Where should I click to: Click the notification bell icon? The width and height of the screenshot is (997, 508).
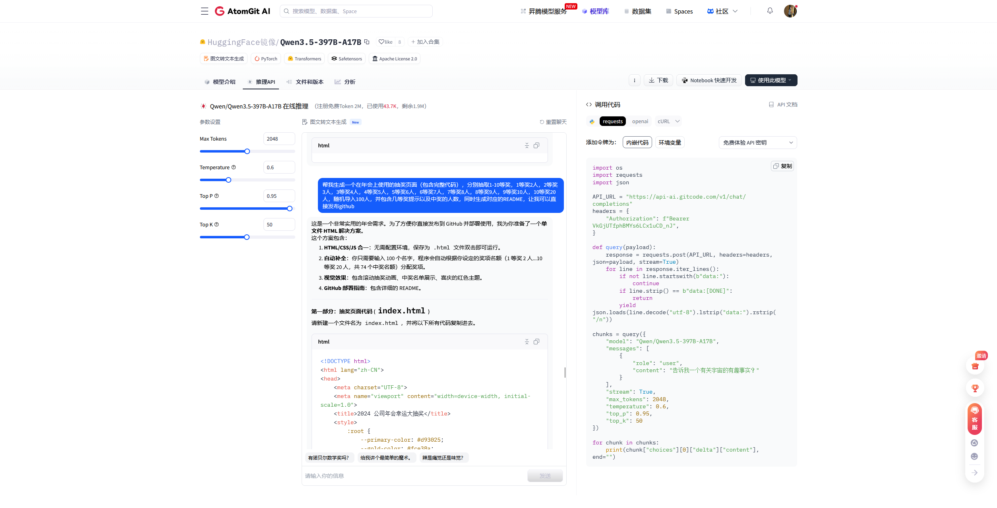[x=770, y=11]
